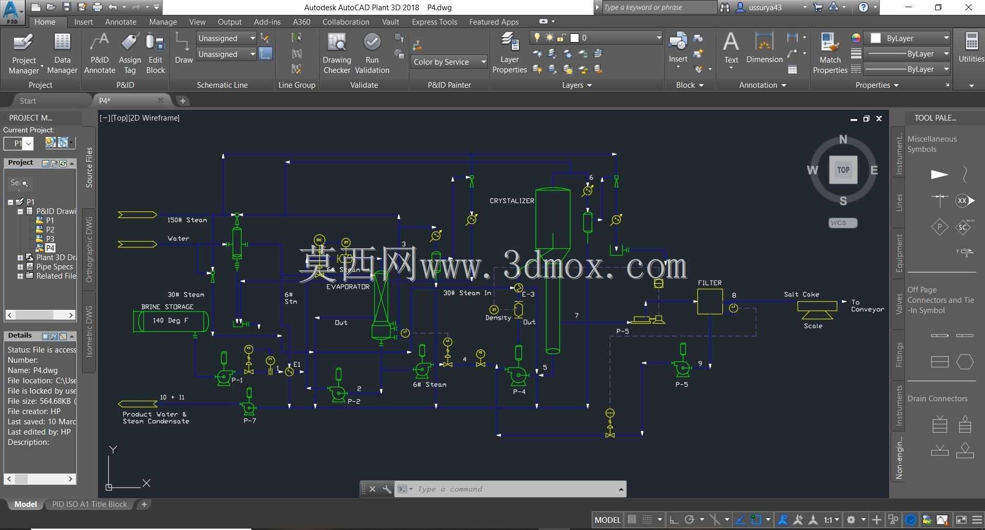Image resolution: width=985 pixels, height=530 pixels.
Task: Toggle 2D object snap in status bar
Action: pyautogui.click(x=756, y=520)
